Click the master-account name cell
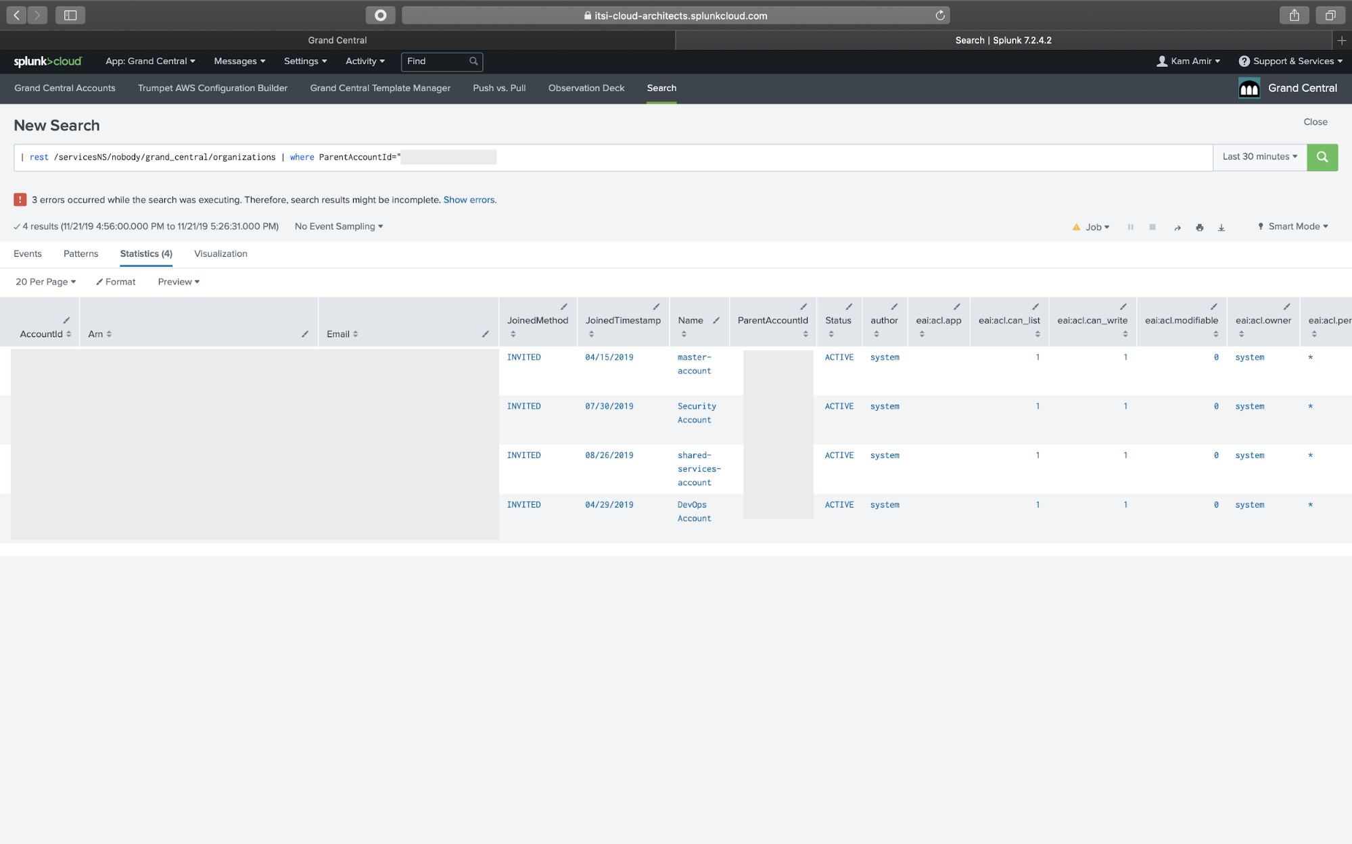This screenshot has height=844, width=1352. (x=695, y=364)
